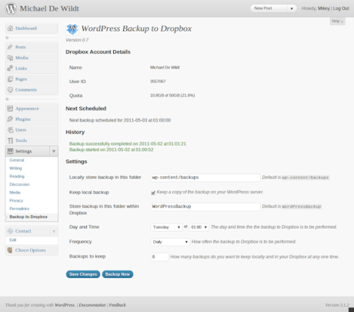
Task: Open the General settings submenu item
Action: tap(17, 160)
